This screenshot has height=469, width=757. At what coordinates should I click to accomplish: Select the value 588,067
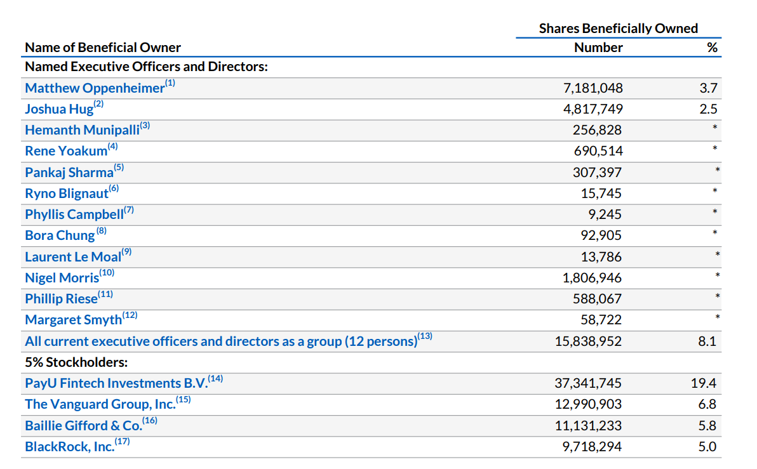point(597,299)
